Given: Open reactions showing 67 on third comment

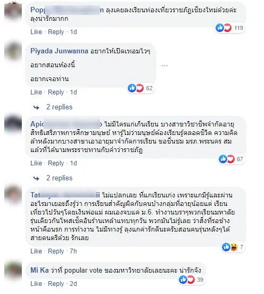Looking at the screenshot, I should point(231,159).
